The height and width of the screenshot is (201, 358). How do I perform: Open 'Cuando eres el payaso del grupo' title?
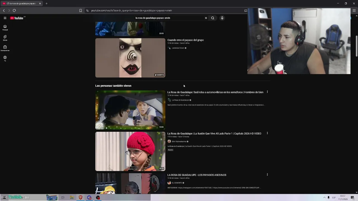pos(185,40)
